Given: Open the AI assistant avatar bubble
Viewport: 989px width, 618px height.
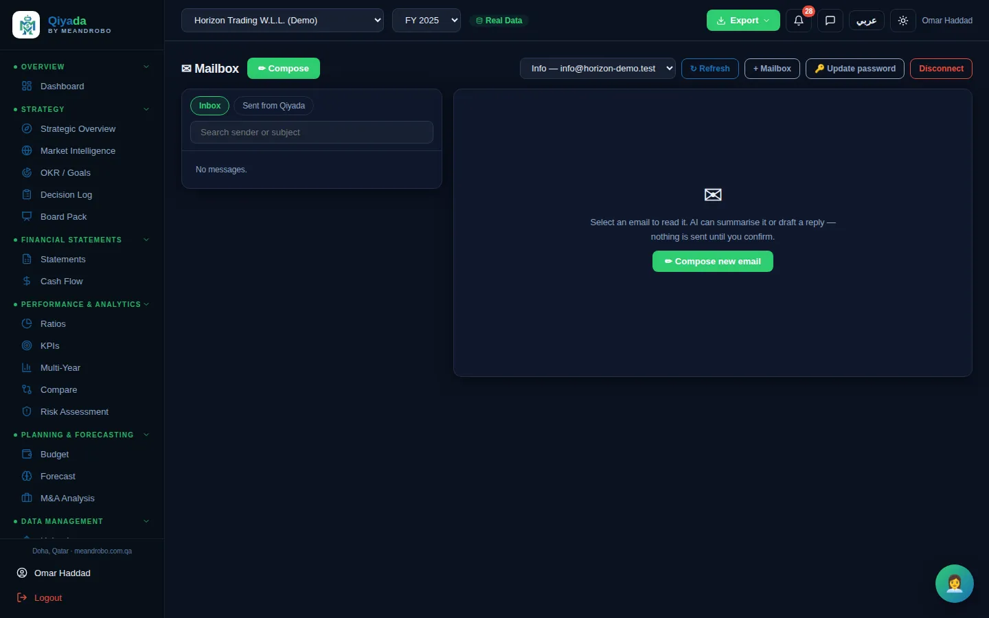Looking at the screenshot, I should coord(955,584).
